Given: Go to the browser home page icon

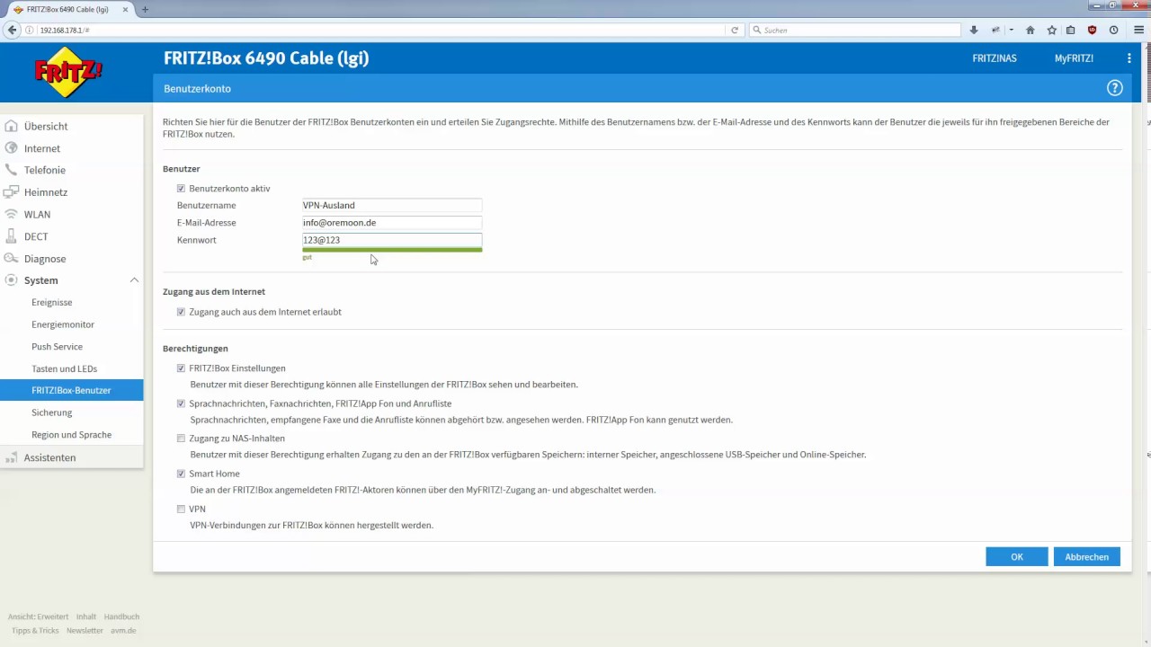Looking at the screenshot, I should click(x=1030, y=30).
